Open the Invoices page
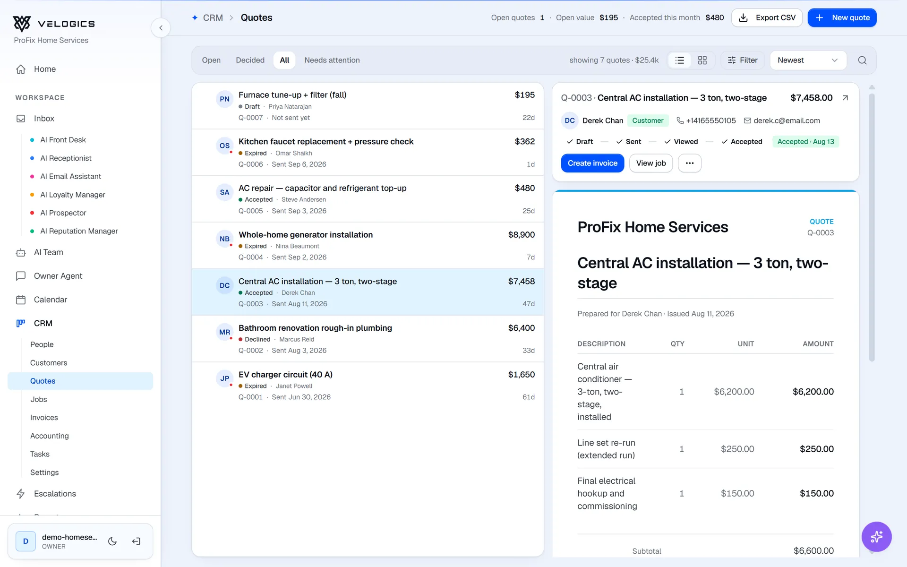This screenshot has height=567, width=907. coord(44,418)
